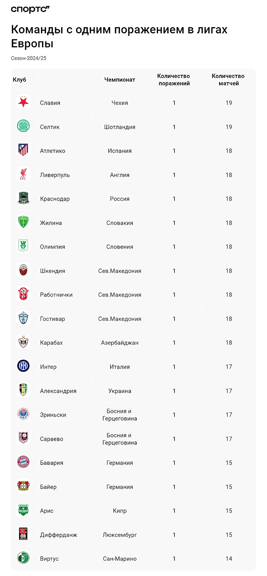Click the Чемпионат column header

pyautogui.click(x=120, y=80)
